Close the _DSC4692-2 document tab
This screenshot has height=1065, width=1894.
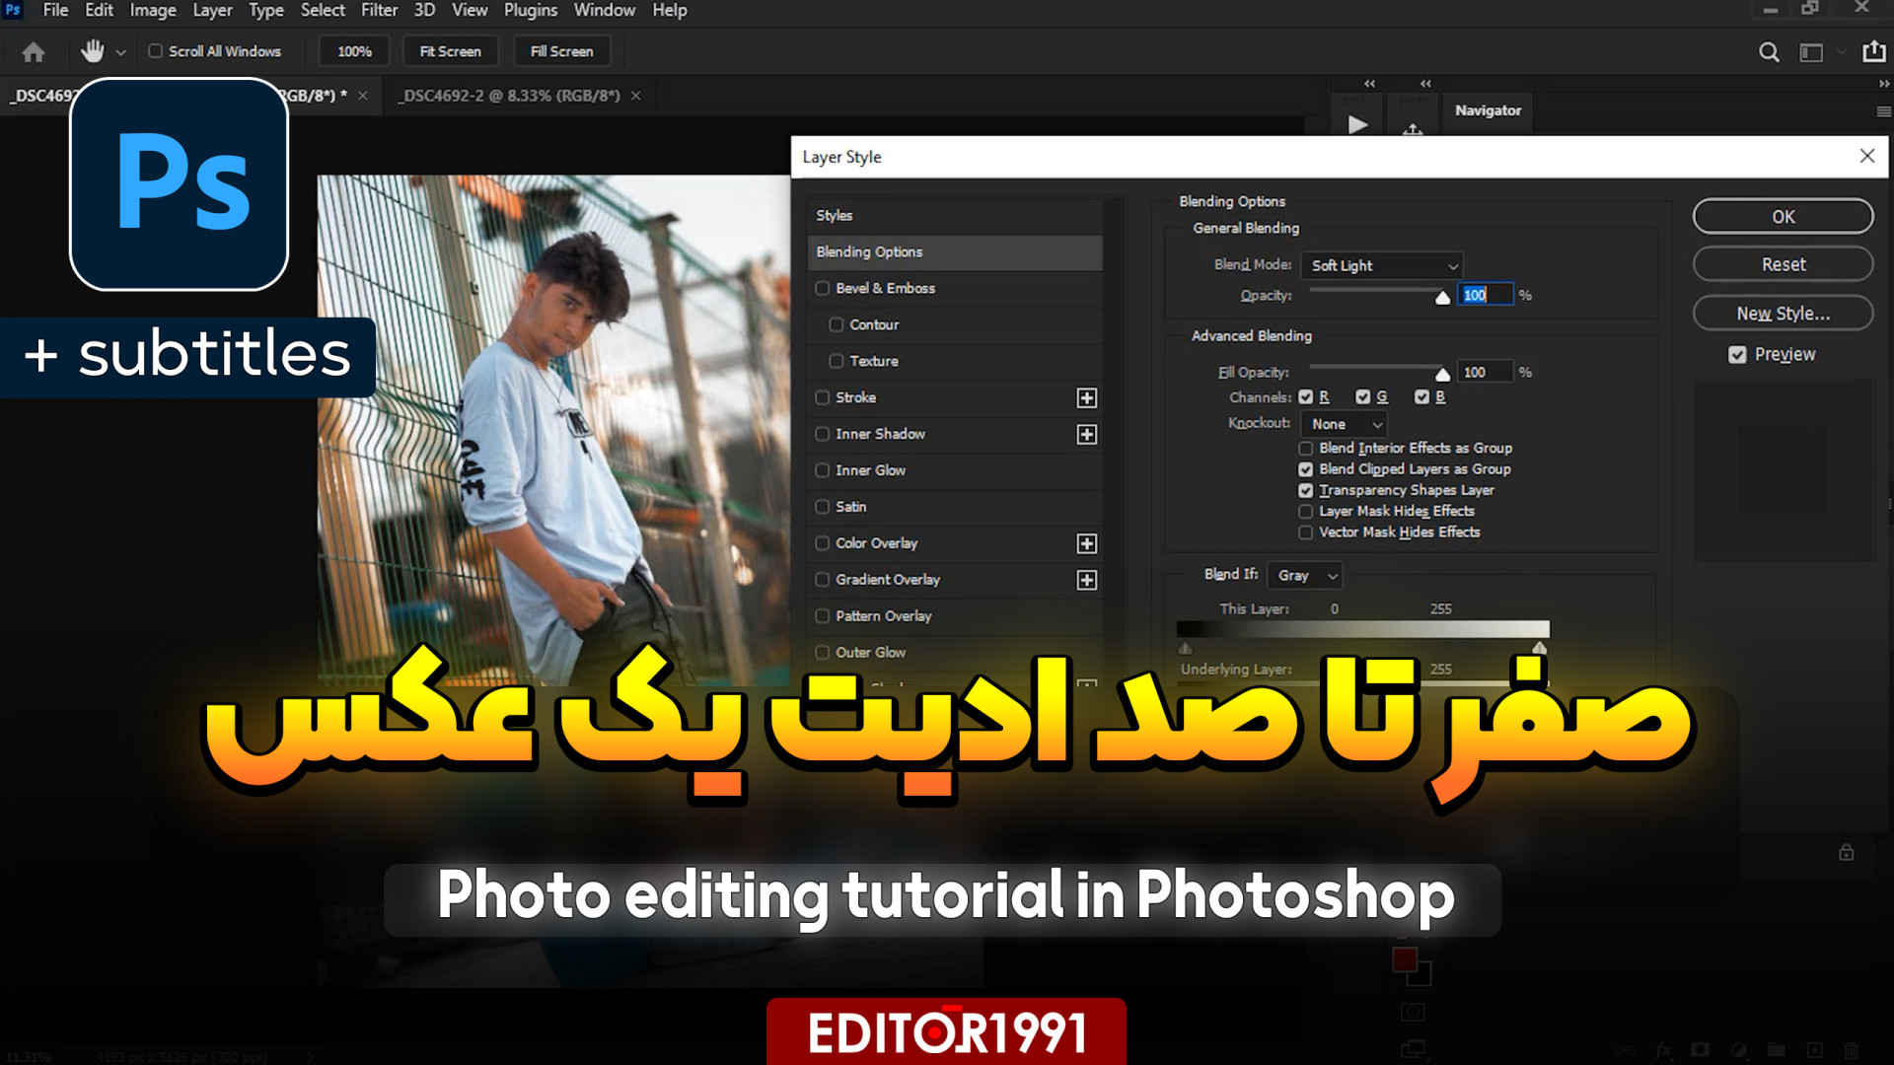[636, 96]
